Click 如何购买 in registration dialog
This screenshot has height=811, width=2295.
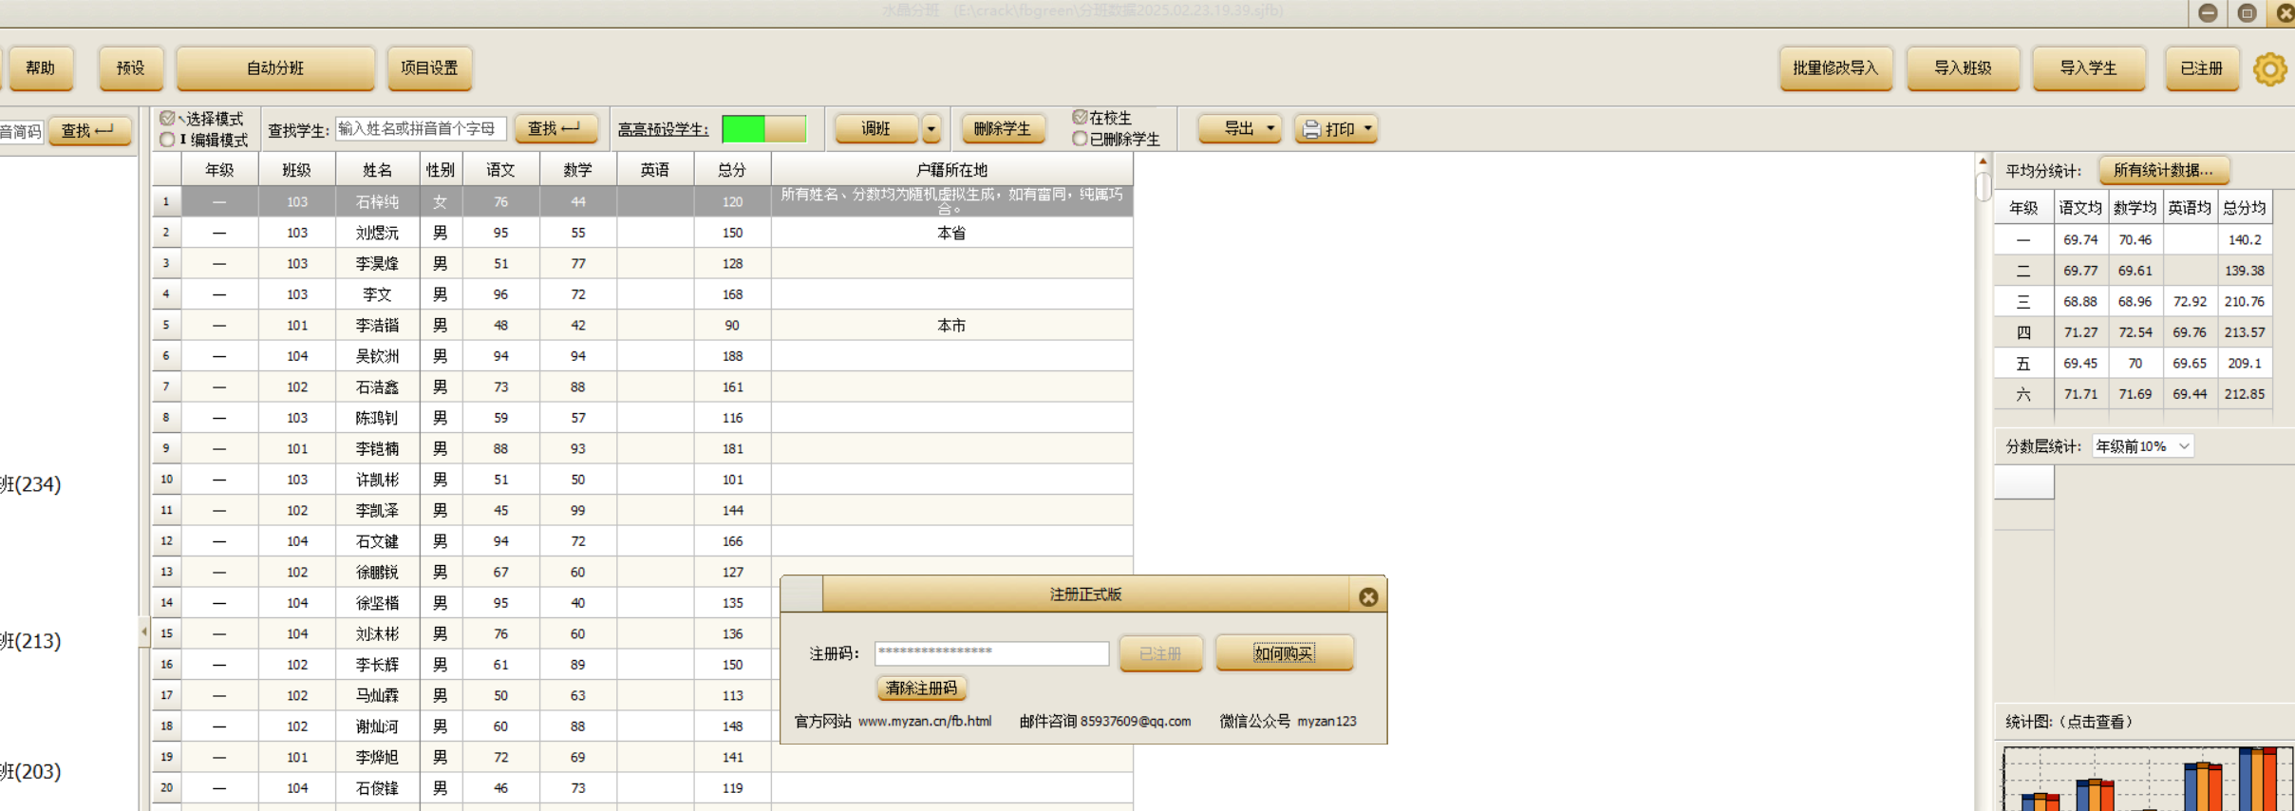click(x=1284, y=653)
